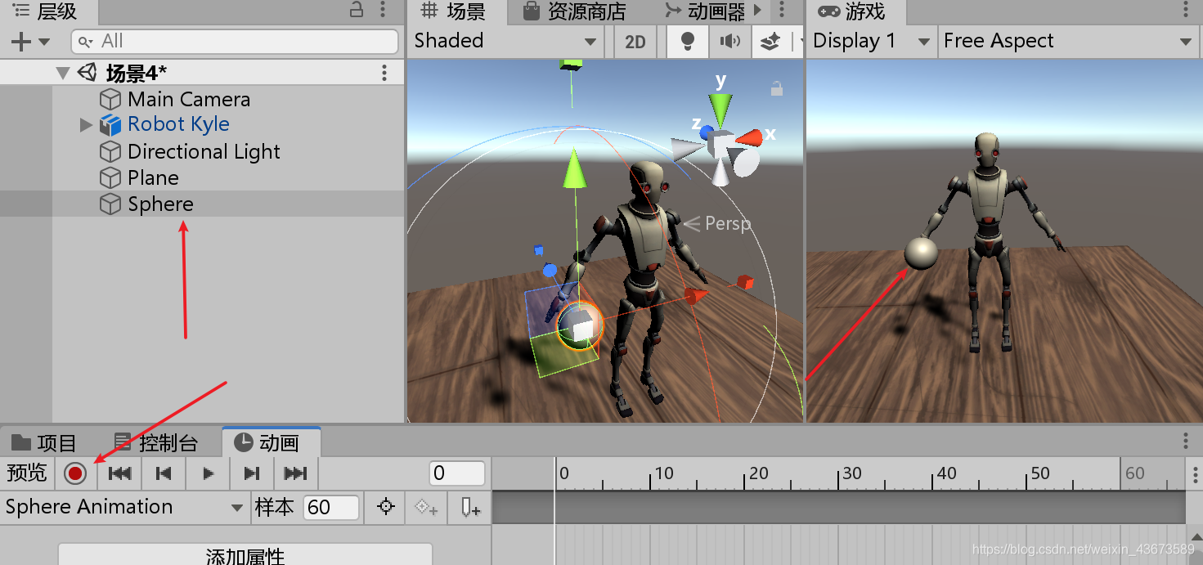Toggle scene audio speaker icon
The width and height of the screenshot is (1203, 565).
pos(729,42)
